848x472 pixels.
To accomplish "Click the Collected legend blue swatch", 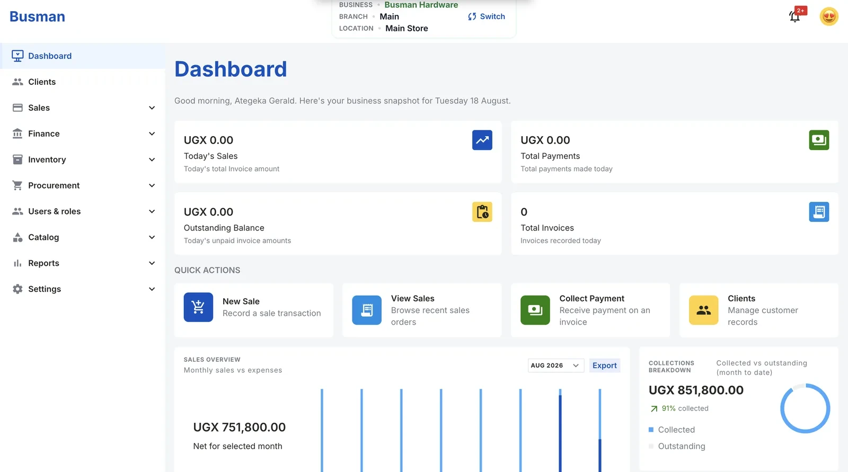I will (651, 430).
